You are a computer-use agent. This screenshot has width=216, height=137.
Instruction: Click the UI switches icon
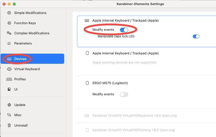coord(9,89)
